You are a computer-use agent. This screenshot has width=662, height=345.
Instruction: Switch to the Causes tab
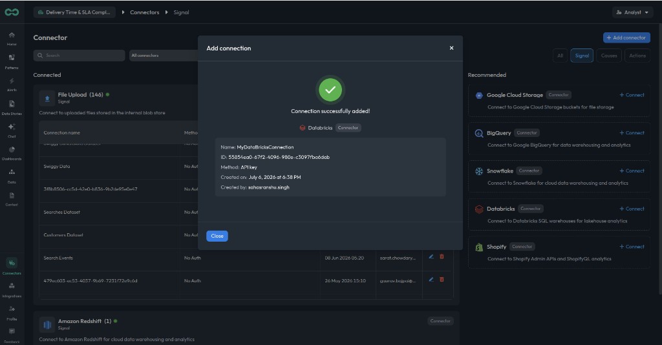tap(609, 56)
